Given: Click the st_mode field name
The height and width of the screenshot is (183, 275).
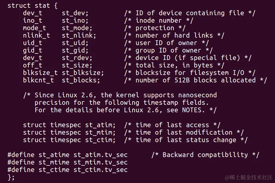Looking at the screenshot, I should (x=77, y=28).
